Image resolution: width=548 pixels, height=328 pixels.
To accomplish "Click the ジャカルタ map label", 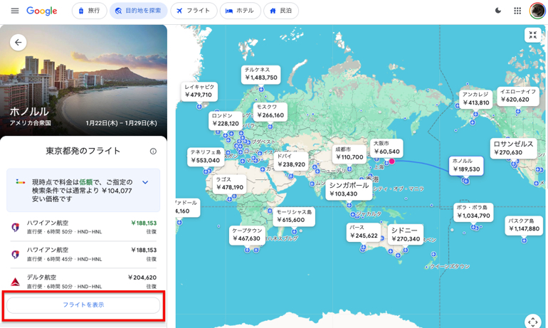I will (369, 213).
